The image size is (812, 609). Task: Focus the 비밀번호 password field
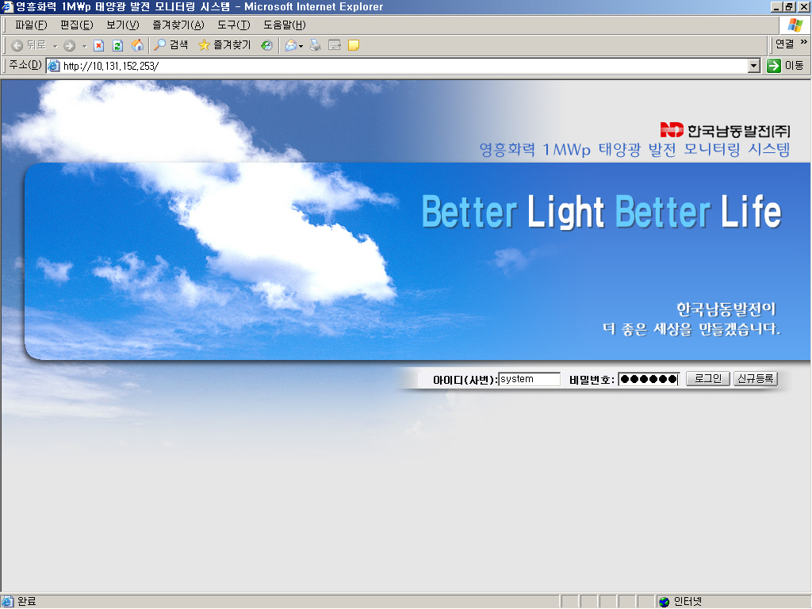pos(649,379)
